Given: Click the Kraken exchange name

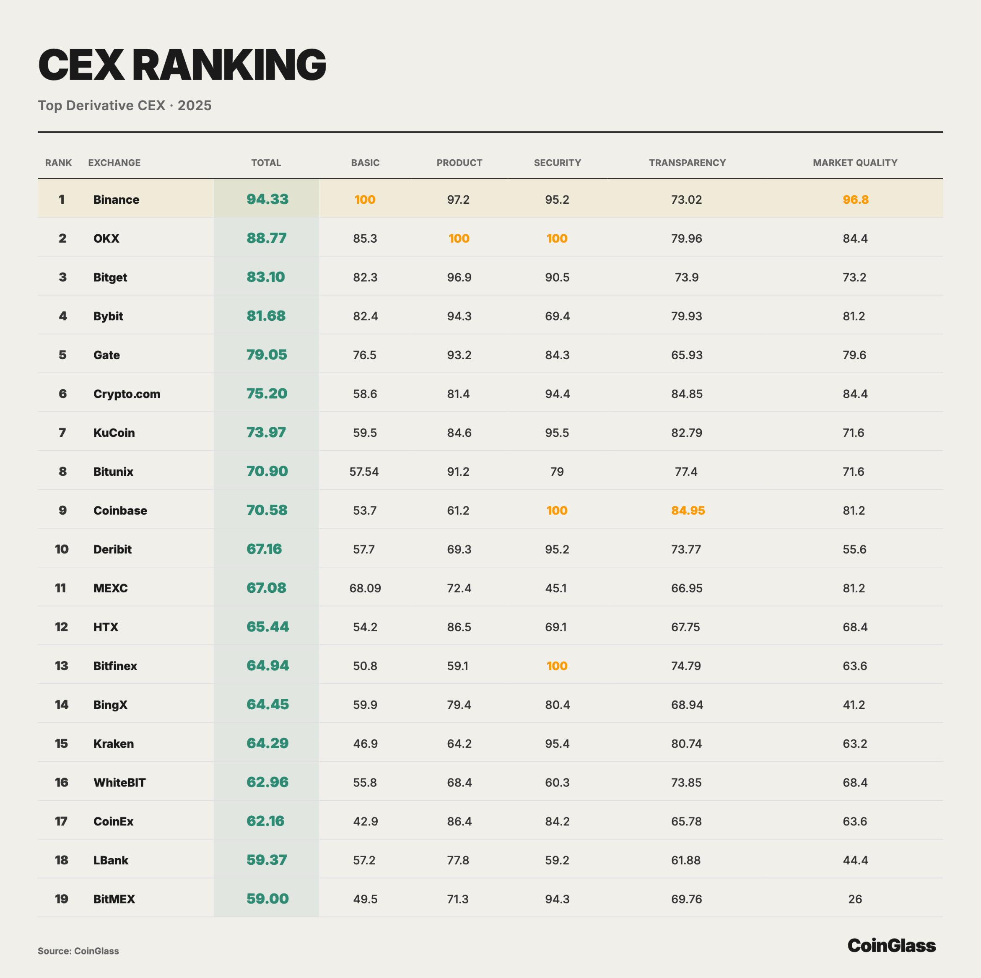Looking at the screenshot, I should pos(113,743).
